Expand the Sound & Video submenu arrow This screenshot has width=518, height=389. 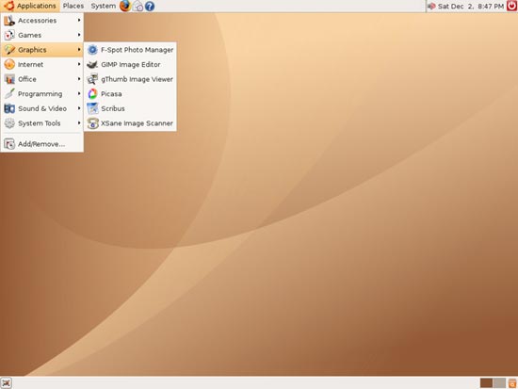tap(79, 108)
